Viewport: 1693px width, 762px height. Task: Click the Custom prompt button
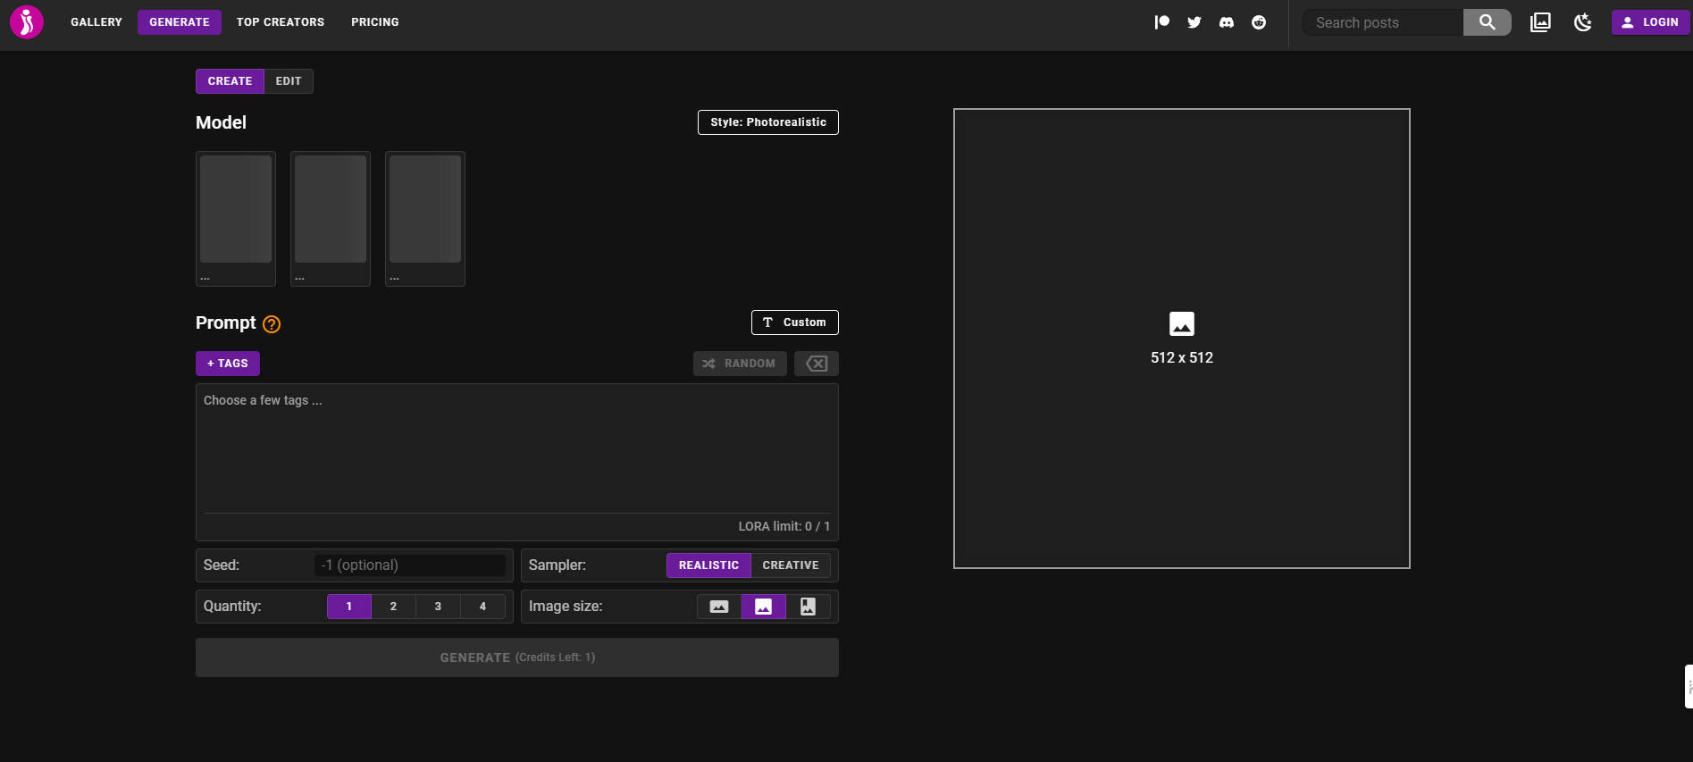pos(795,322)
